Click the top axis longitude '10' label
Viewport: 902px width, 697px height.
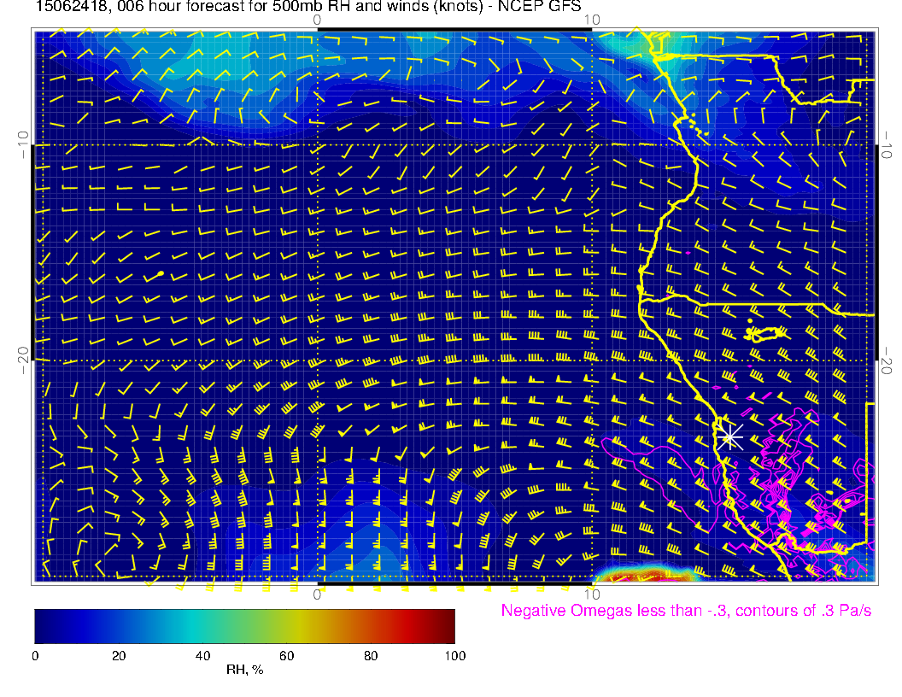click(x=592, y=20)
